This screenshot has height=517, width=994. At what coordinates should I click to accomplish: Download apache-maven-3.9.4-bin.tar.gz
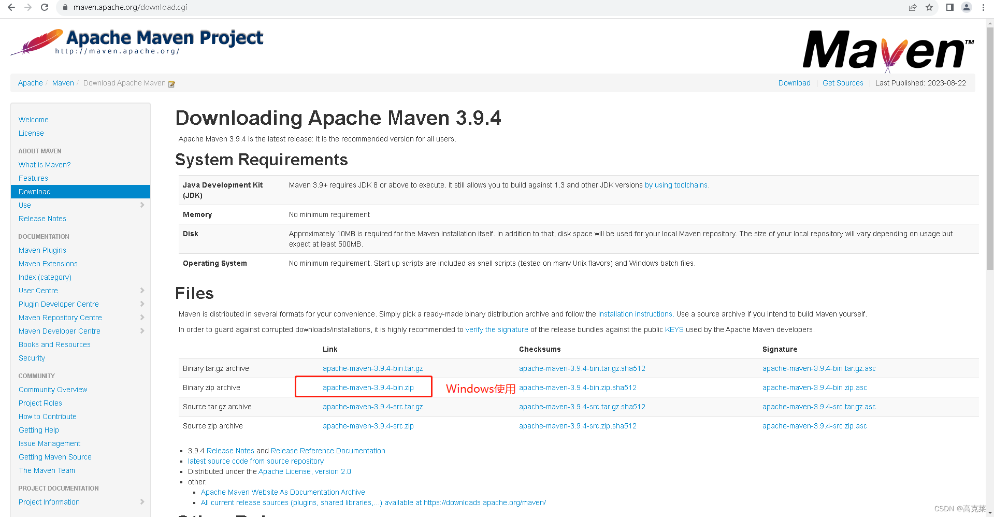coord(373,368)
